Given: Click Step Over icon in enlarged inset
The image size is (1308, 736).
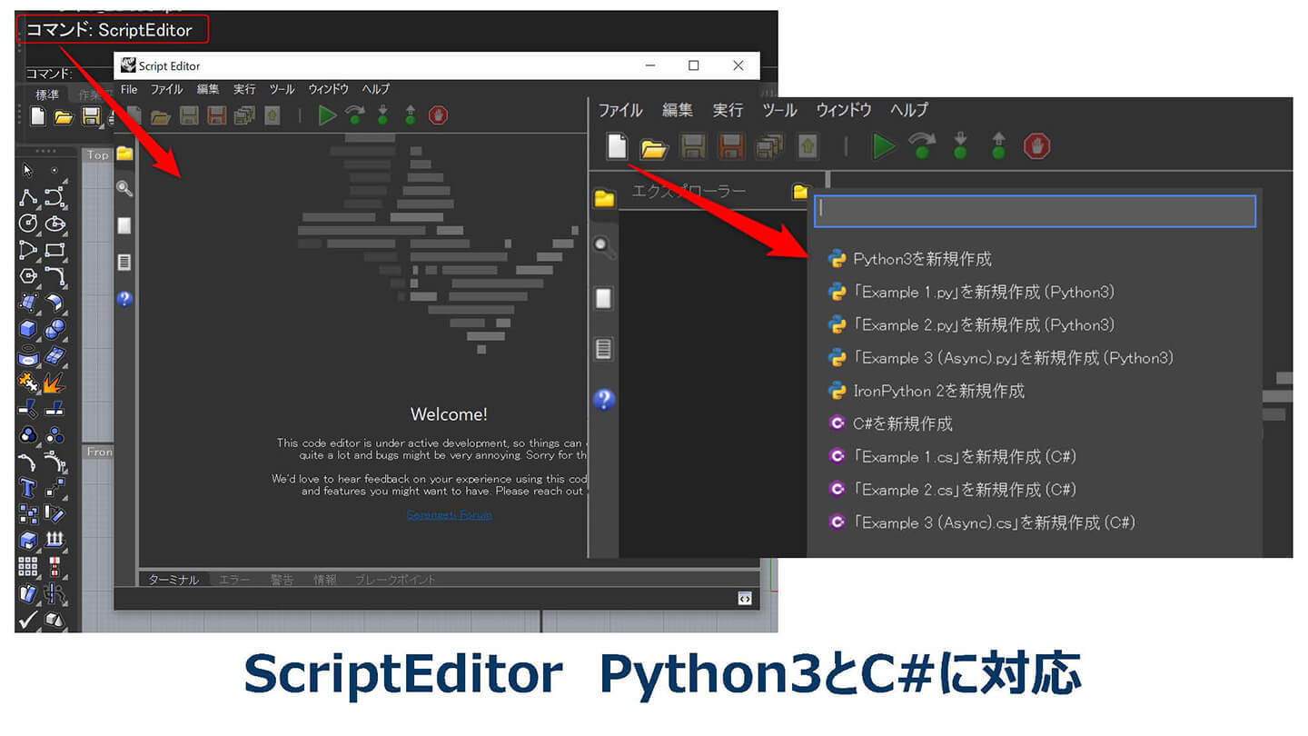Looking at the screenshot, I should click(921, 146).
